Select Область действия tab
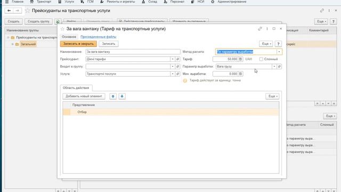This screenshot has width=341, height=192. [76, 87]
